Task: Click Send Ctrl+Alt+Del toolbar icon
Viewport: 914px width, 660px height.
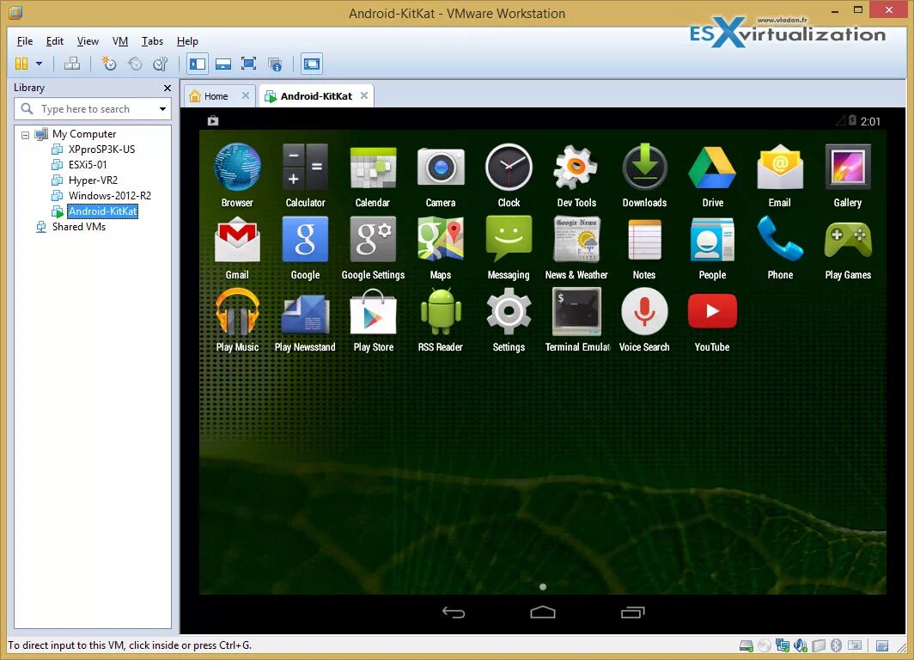Action: (72, 64)
